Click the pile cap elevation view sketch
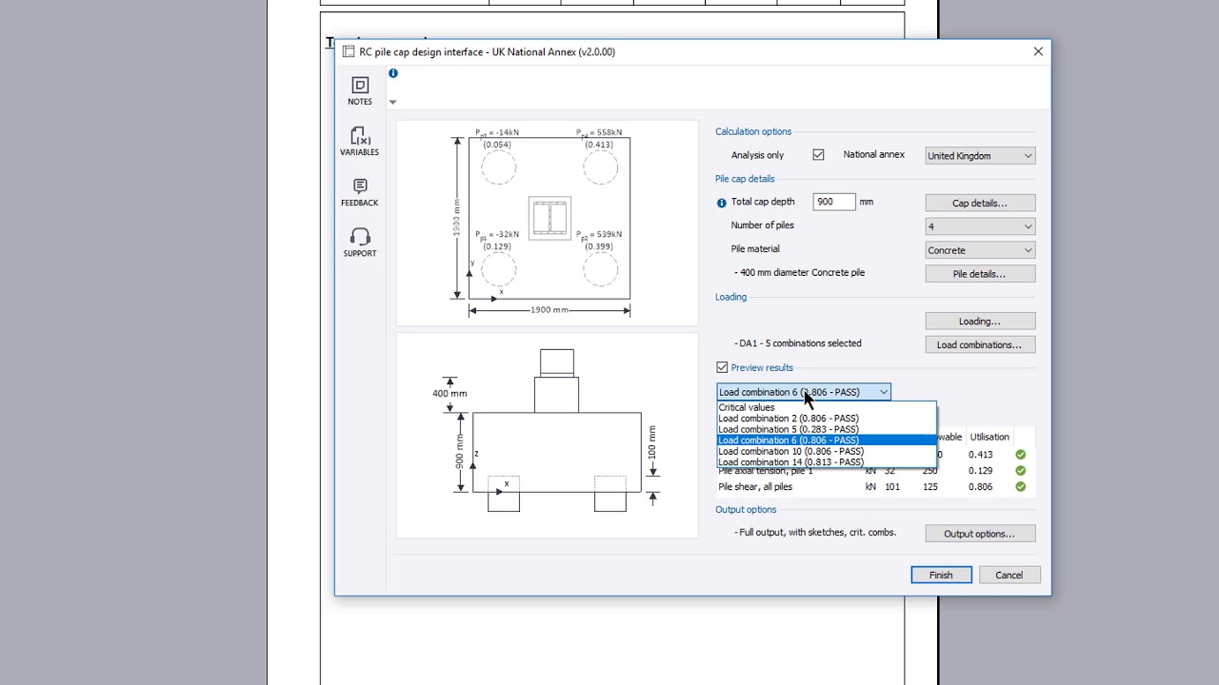1219x685 pixels. tap(548, 435)
